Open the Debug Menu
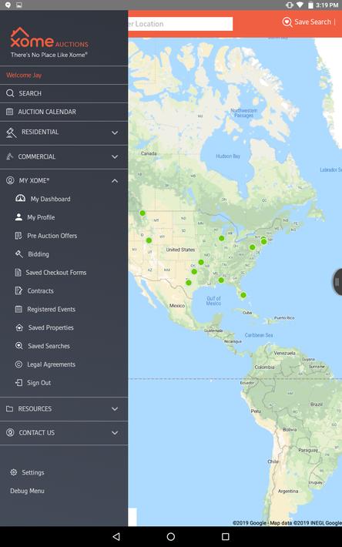The height and width of the screenshot is (547, 342). [27, 491]
